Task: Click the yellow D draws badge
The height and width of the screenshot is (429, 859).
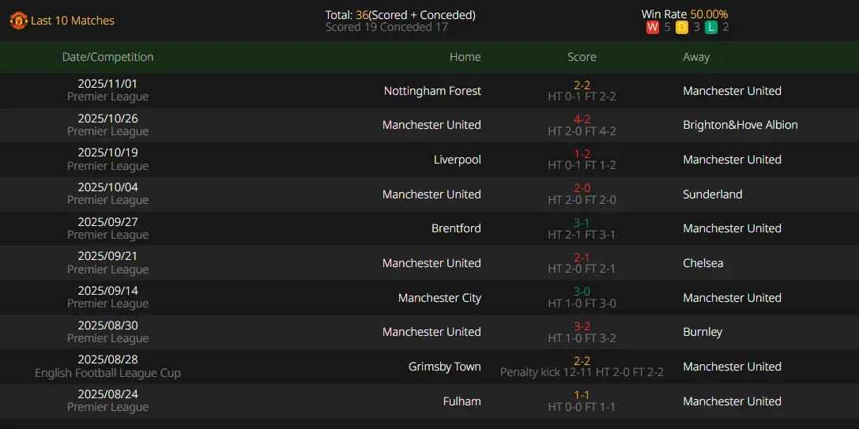Action: (x=681, y=28)
